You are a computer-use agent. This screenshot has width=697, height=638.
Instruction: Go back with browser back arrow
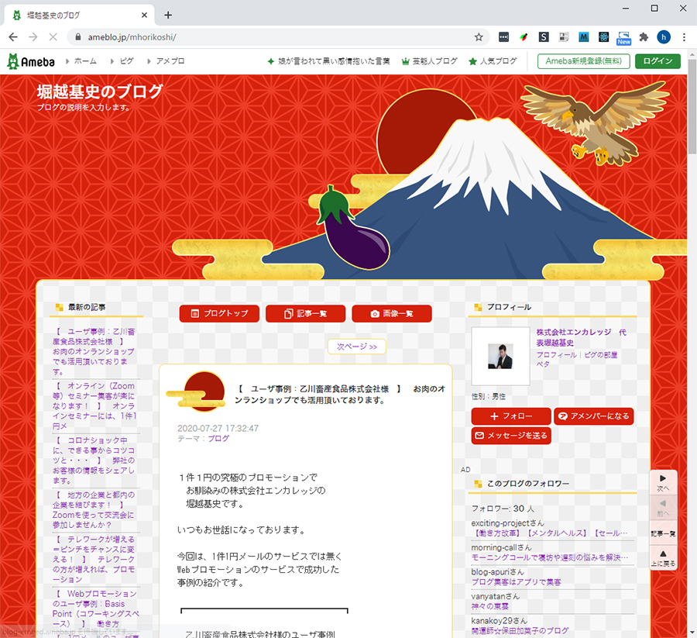pyautogui.click(x=13, y=37)
